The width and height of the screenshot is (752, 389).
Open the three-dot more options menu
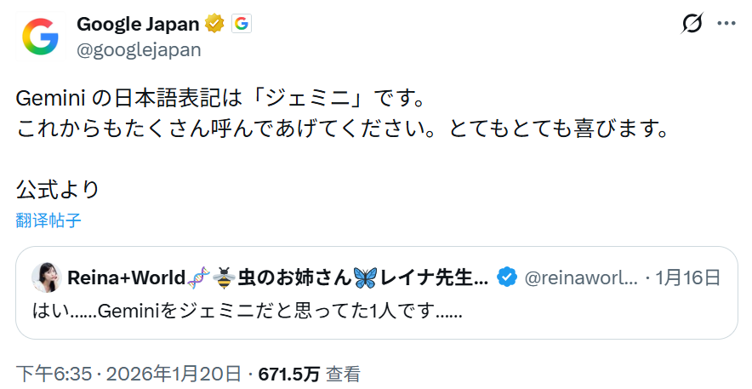pyautogui.click(x=726, y=24)
